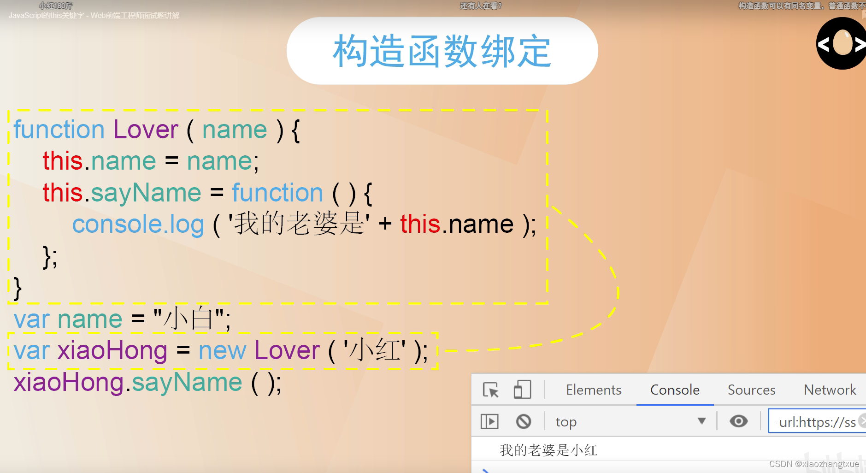
Task: Click the line function Lover ( name ) {
Action: coord(157,130)
